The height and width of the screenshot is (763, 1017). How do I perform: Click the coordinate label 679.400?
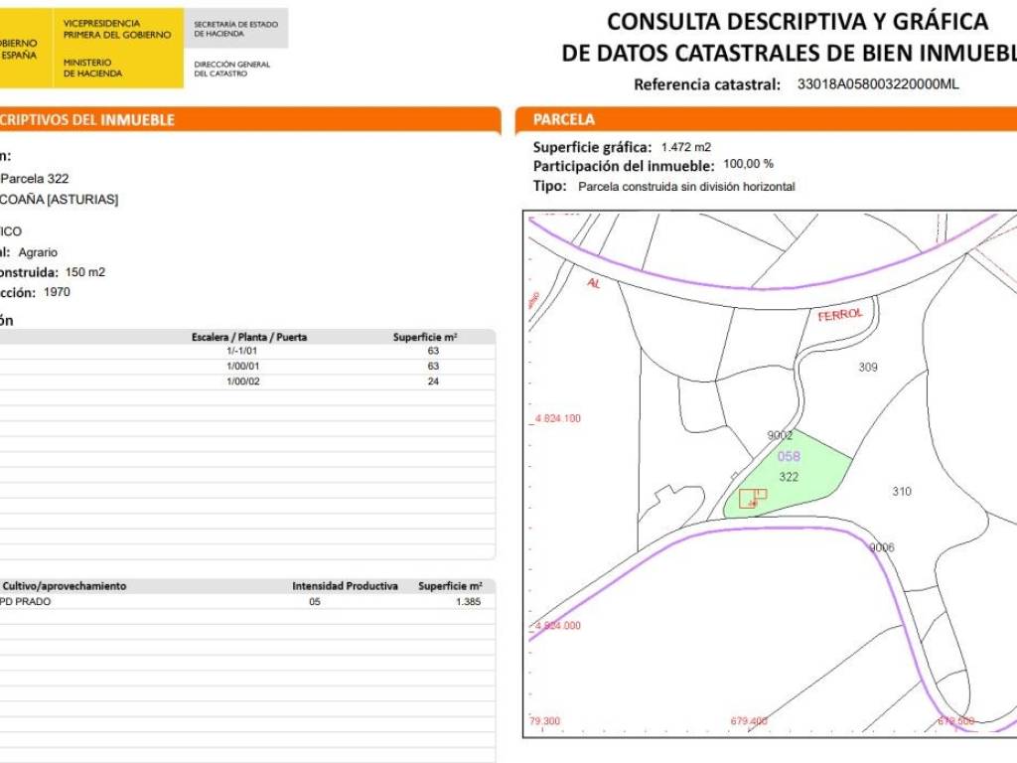749,721
